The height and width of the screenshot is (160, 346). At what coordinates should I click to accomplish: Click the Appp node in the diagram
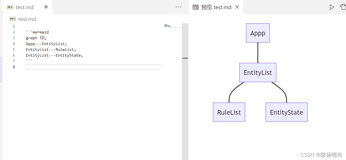258,33
